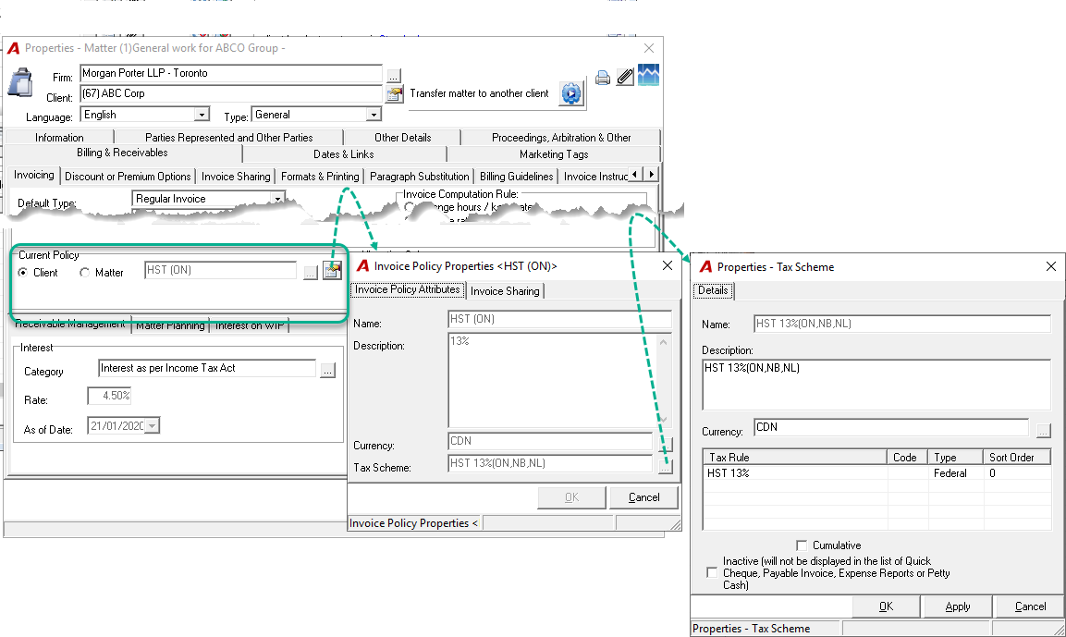This screenshot has height=637, width=1066.
Task: Open the Dates & Links tab
Action: (343, 154)
